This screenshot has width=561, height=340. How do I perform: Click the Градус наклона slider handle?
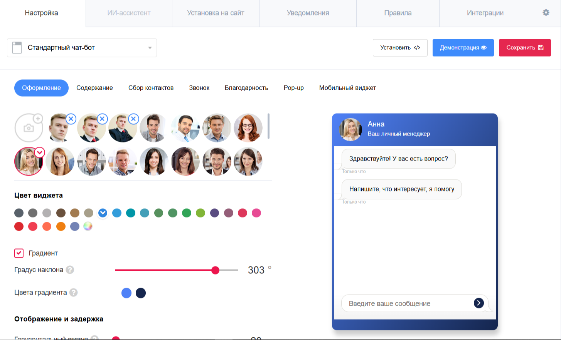click(216, 270)
